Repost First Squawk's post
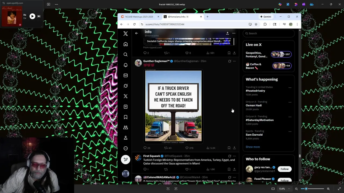The height and width of the screenshot is (193, 344). [166, 169]
